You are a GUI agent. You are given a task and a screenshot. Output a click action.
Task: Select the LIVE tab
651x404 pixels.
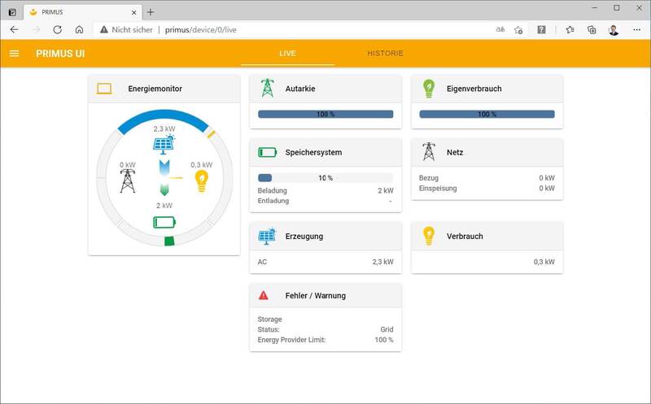point(287,54)
